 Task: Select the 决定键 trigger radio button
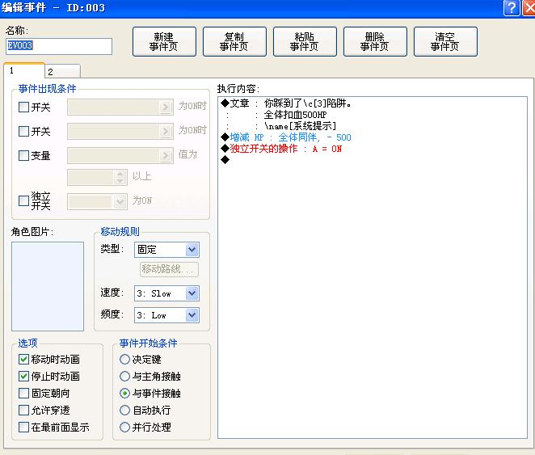tap(125, 359)
